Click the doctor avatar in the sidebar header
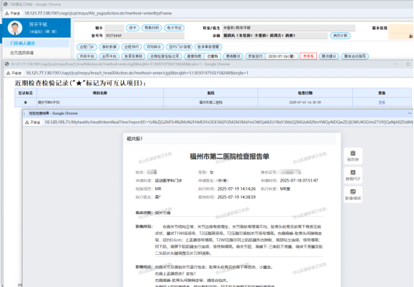 point(15,28)
